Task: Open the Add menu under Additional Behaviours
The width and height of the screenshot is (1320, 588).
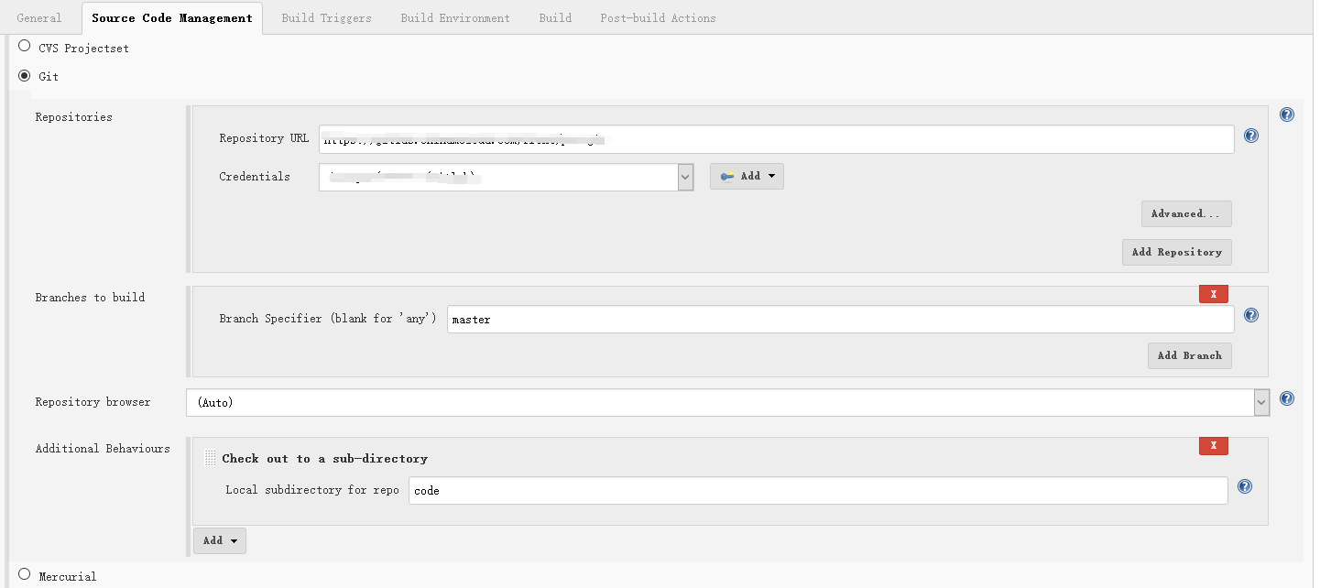Action: pyautogui.click(x=220, y=540)
